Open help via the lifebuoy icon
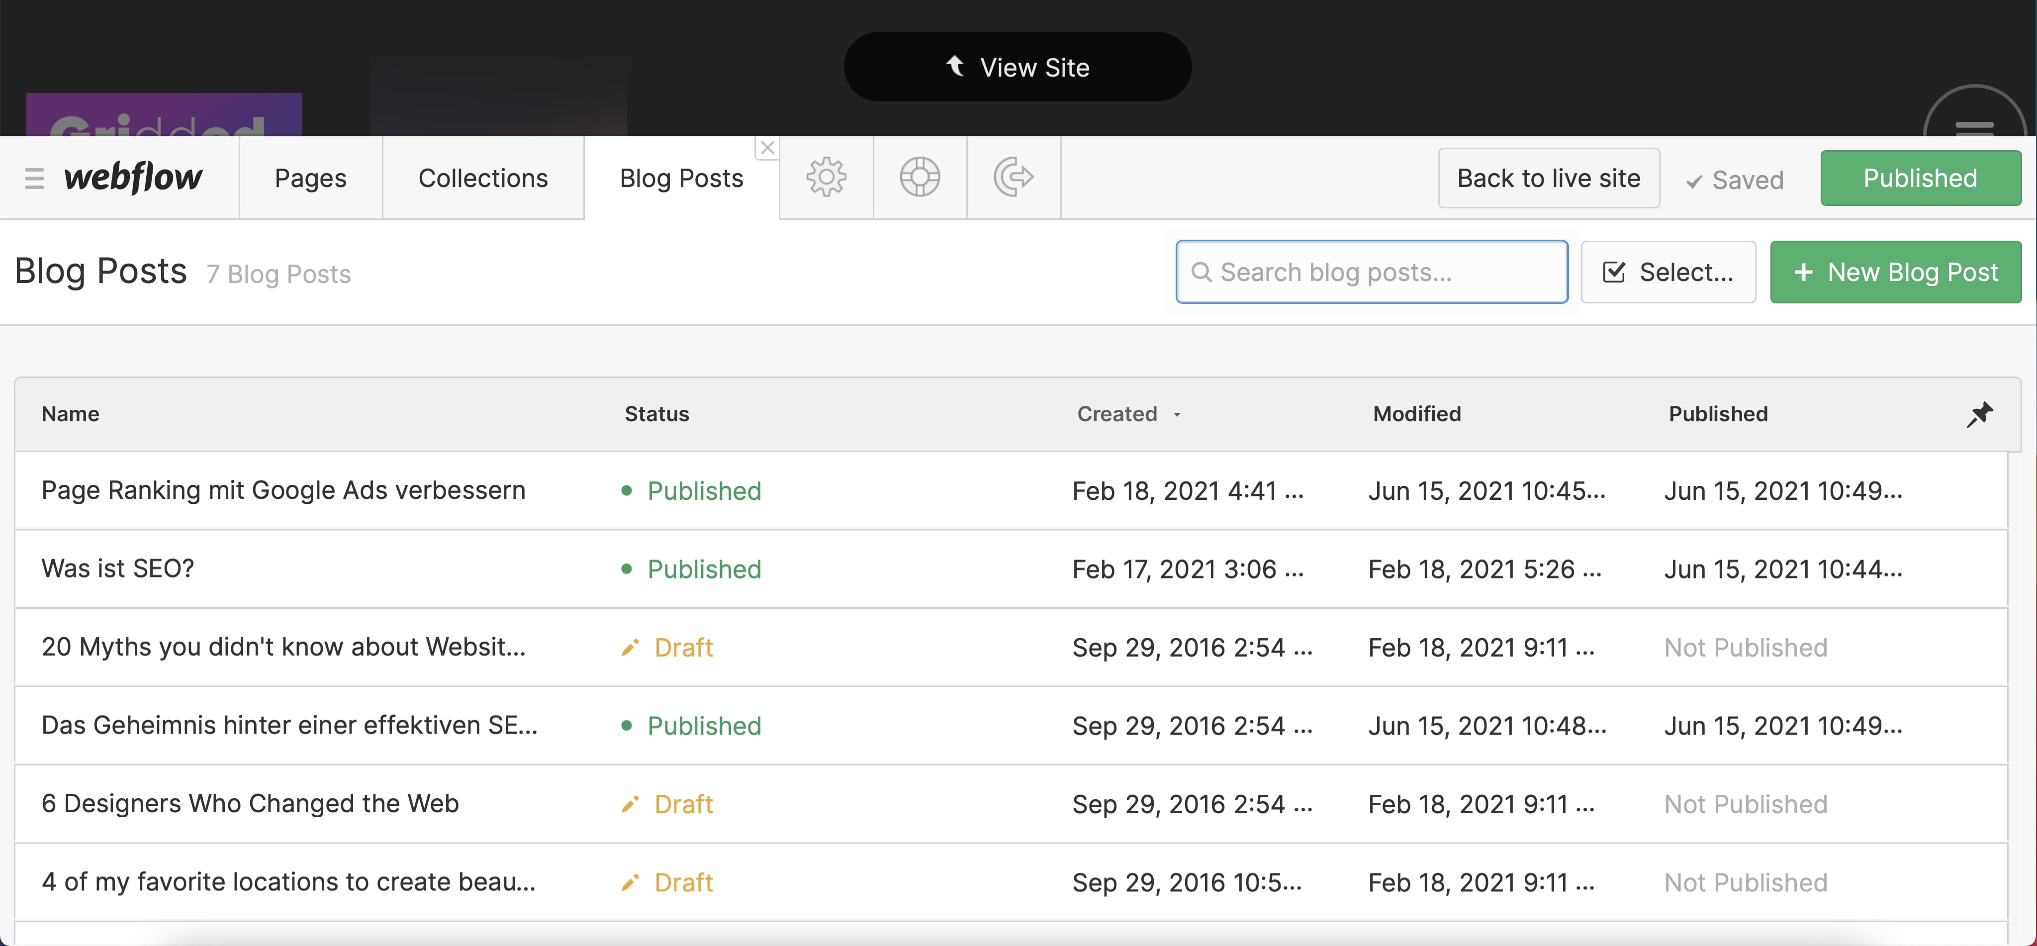 [920, 177]
